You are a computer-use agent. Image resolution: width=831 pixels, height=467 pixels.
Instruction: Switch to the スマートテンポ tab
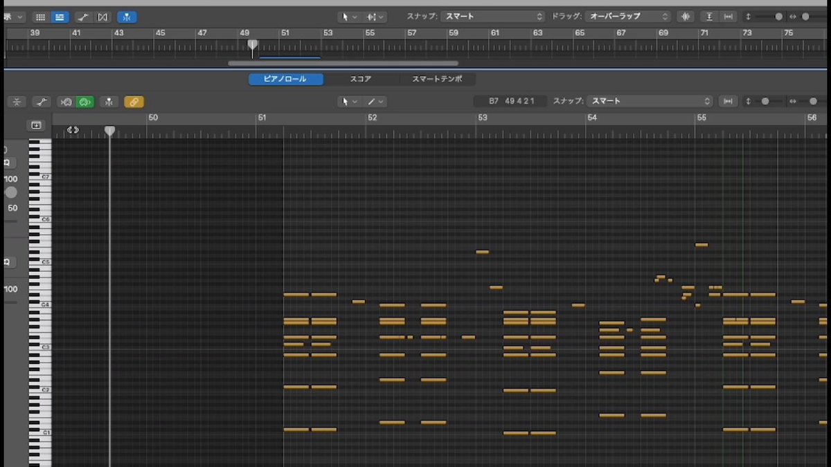437,79
